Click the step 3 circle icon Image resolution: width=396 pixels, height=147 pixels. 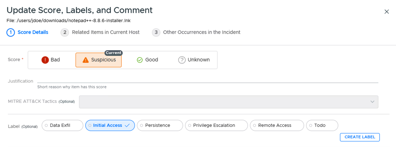156,32
